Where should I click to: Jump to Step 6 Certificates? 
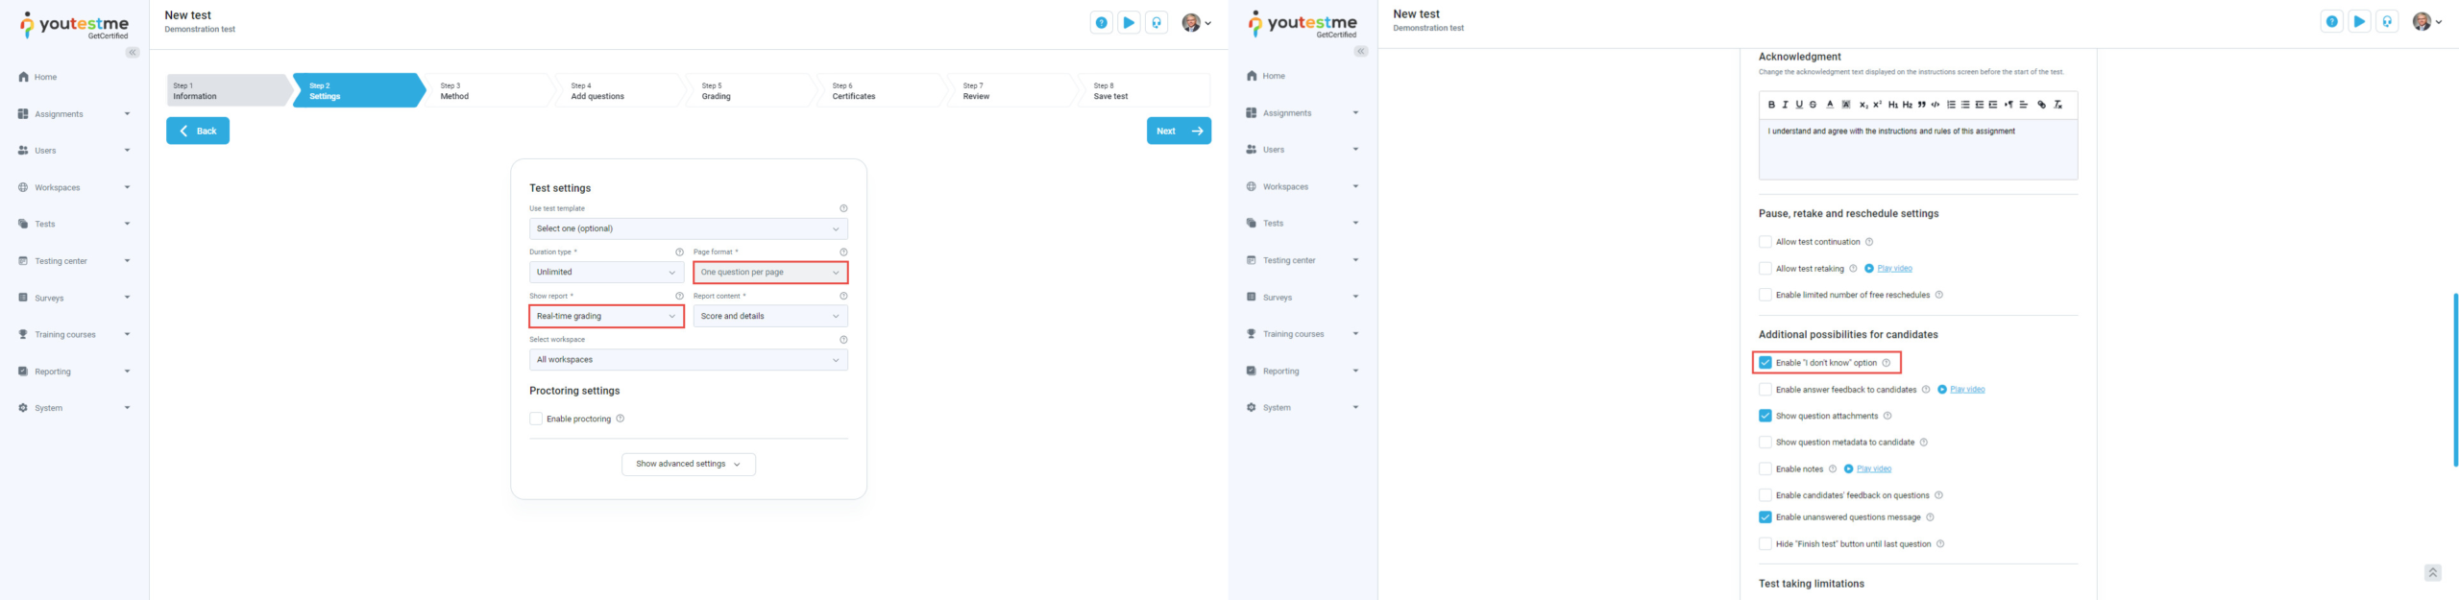pyautogui.click(x=876, y=91)
